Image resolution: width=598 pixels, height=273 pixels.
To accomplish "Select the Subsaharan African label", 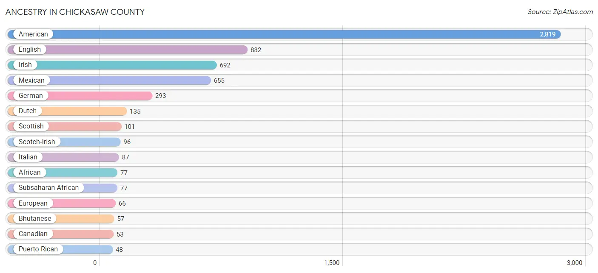I will point(49,188).
